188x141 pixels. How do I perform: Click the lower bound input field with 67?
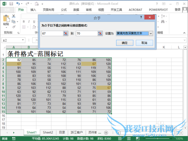[x=52, y=33]
